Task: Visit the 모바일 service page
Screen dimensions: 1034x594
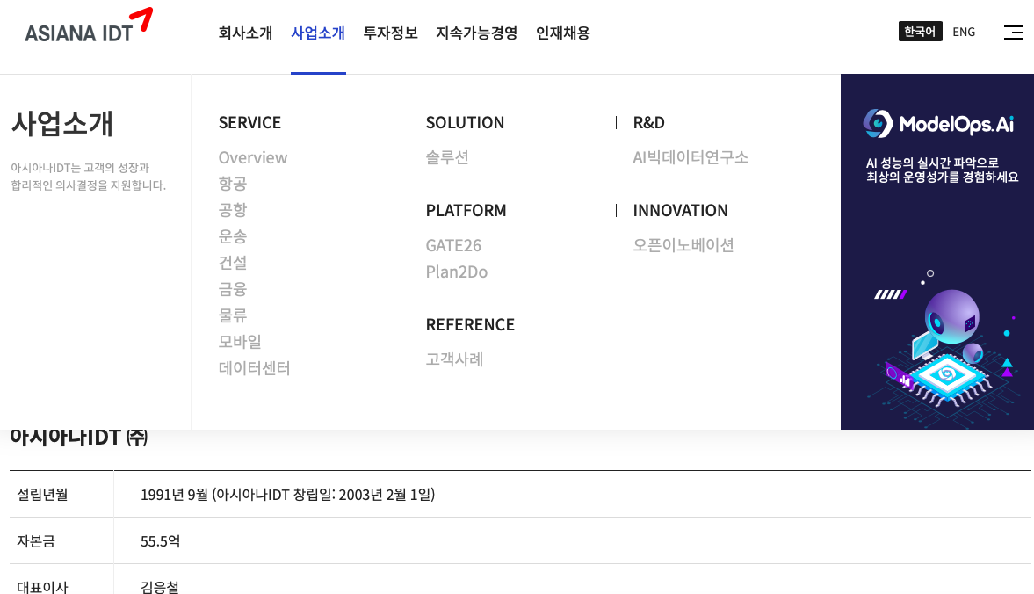Action: 240,342
